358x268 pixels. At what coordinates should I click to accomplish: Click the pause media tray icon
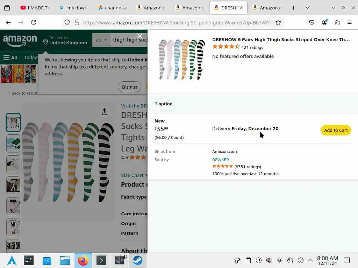[x=259, y=260]
